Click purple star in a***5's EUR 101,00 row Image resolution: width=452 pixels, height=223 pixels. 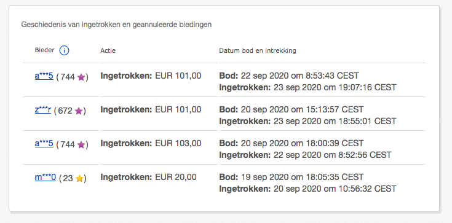pos(81,77)
